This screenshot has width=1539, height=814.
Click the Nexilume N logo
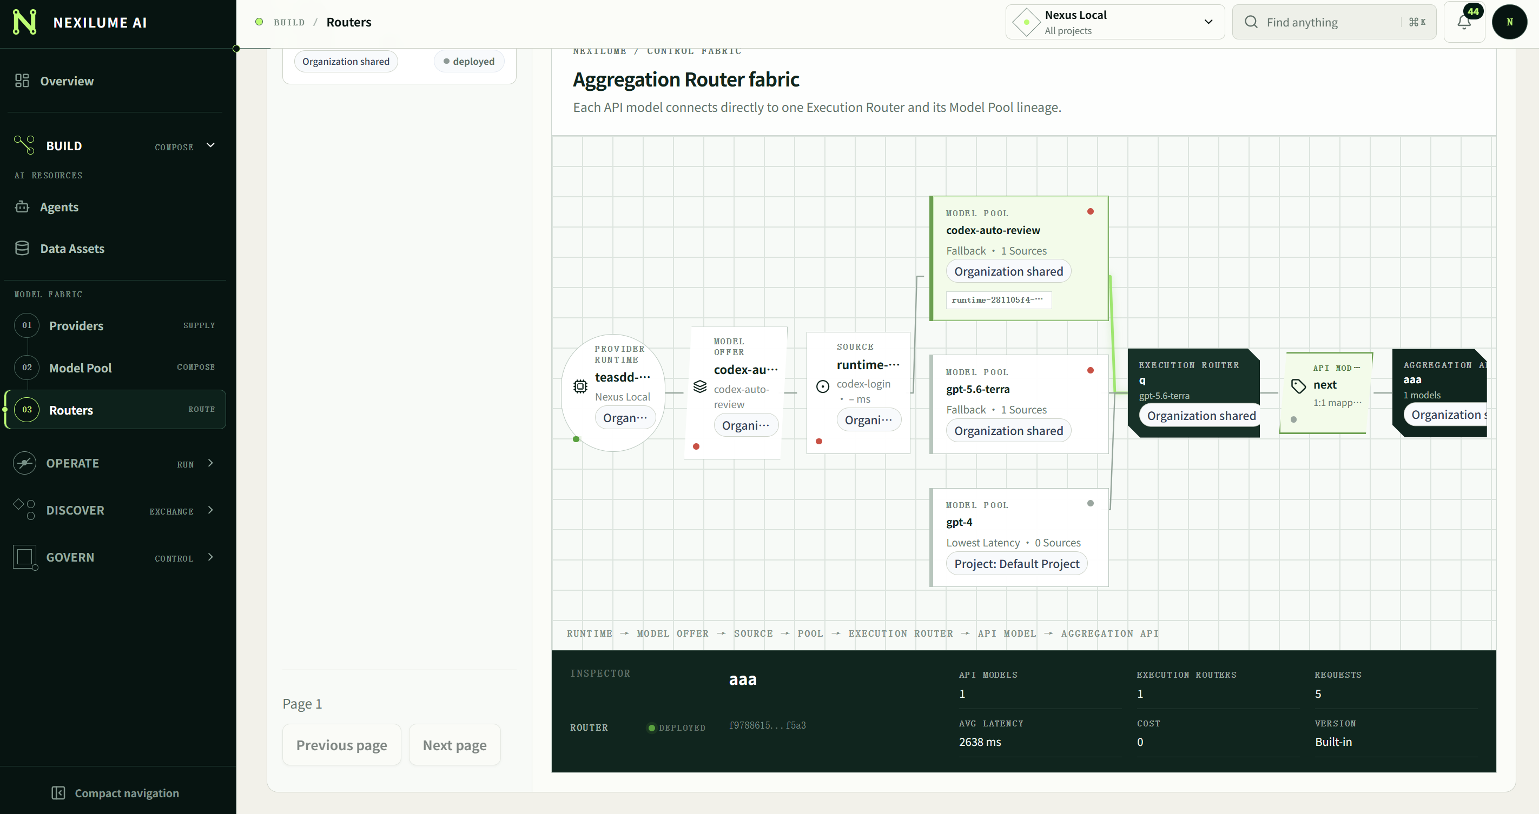pyautogui.click(x=24, y=22)
